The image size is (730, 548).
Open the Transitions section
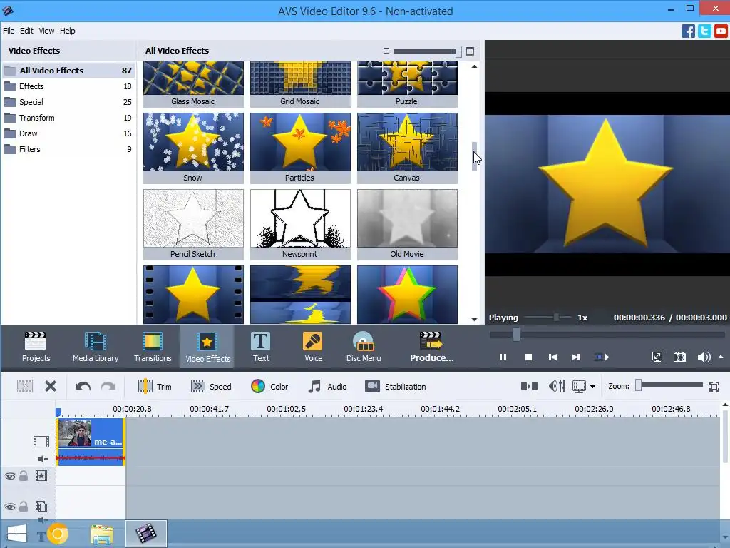pos(153,347)
